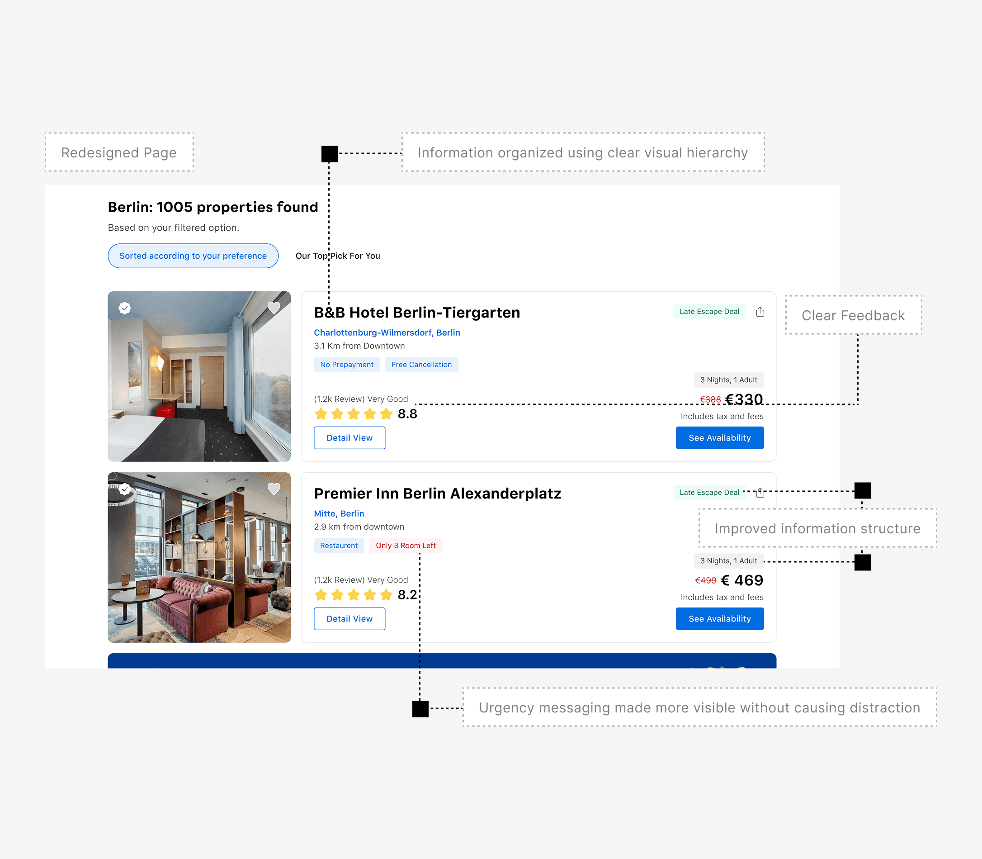This screenshot has height=859, width=982.
Task: Switch to the 'Our Top Pick For You' tab
Action: click(338, 256)
